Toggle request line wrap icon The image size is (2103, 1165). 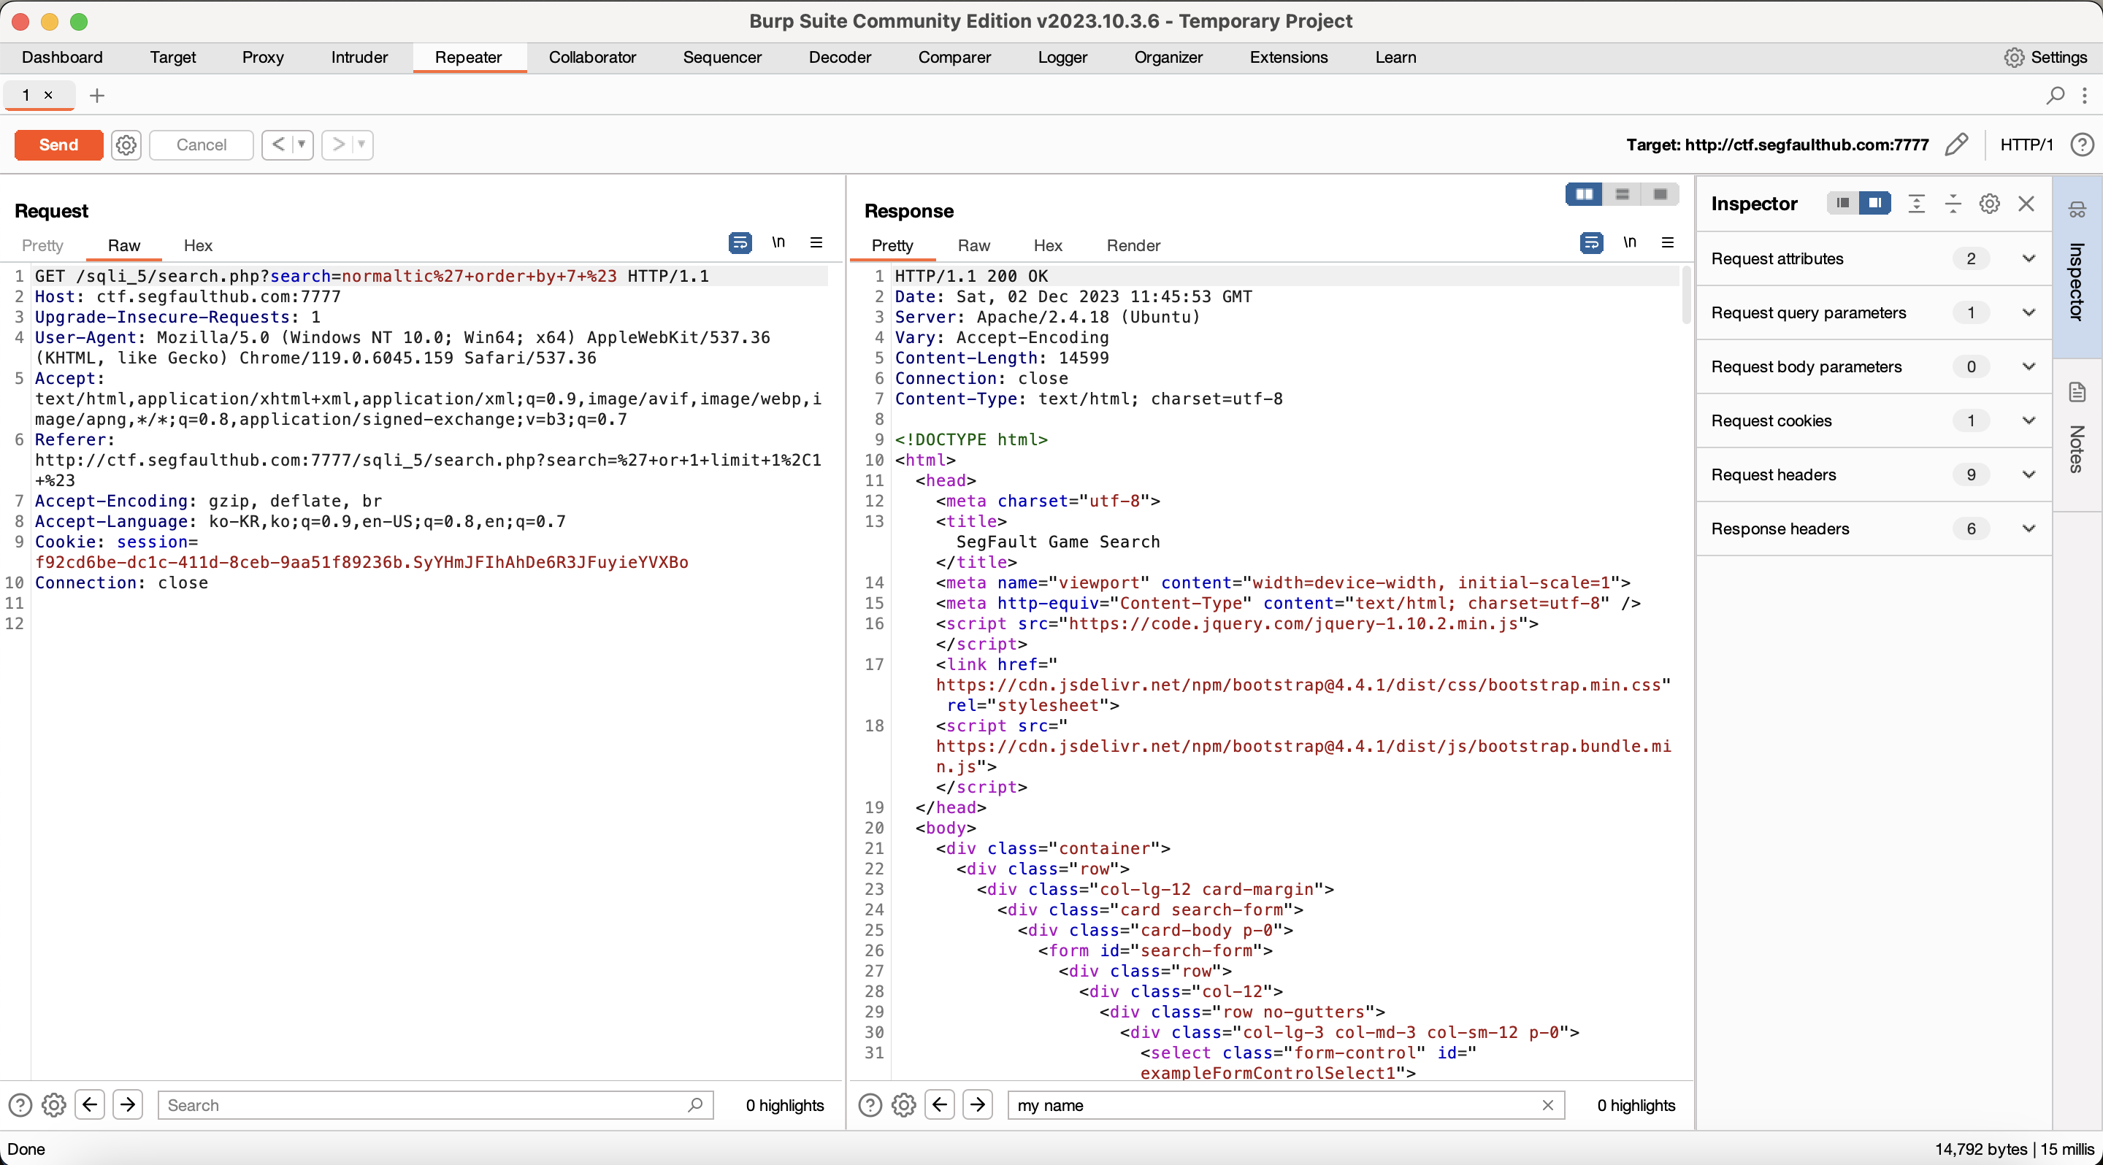[740, 243]
